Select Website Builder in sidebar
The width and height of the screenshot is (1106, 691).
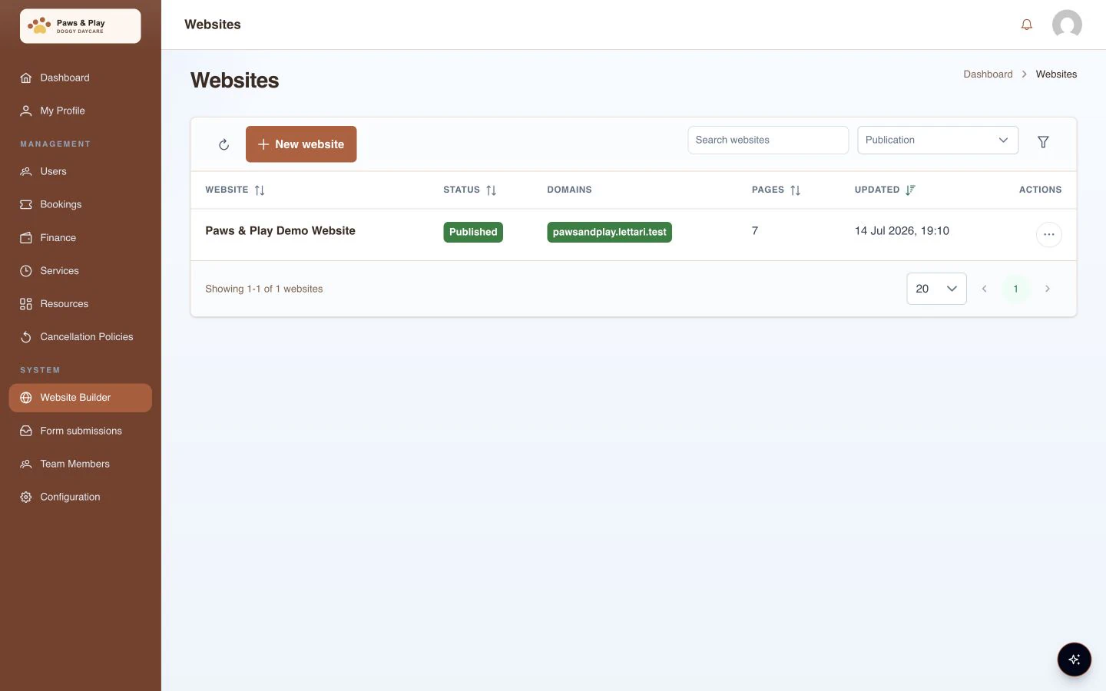point(81,398)
